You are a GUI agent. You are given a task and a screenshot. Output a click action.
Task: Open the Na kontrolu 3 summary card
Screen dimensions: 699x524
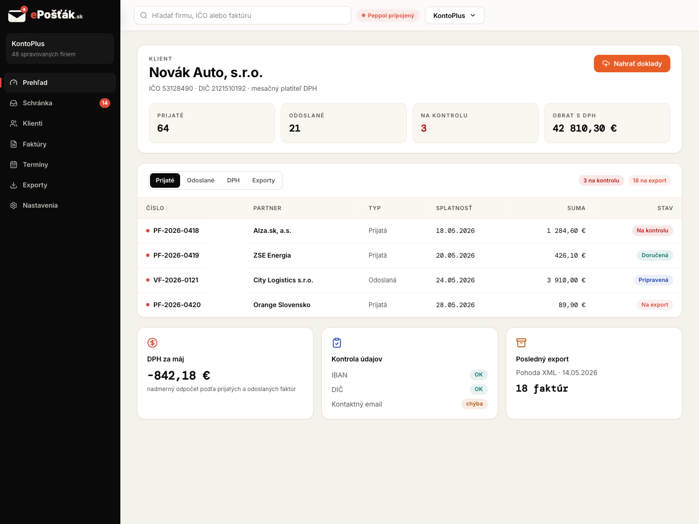pos(476,123)
